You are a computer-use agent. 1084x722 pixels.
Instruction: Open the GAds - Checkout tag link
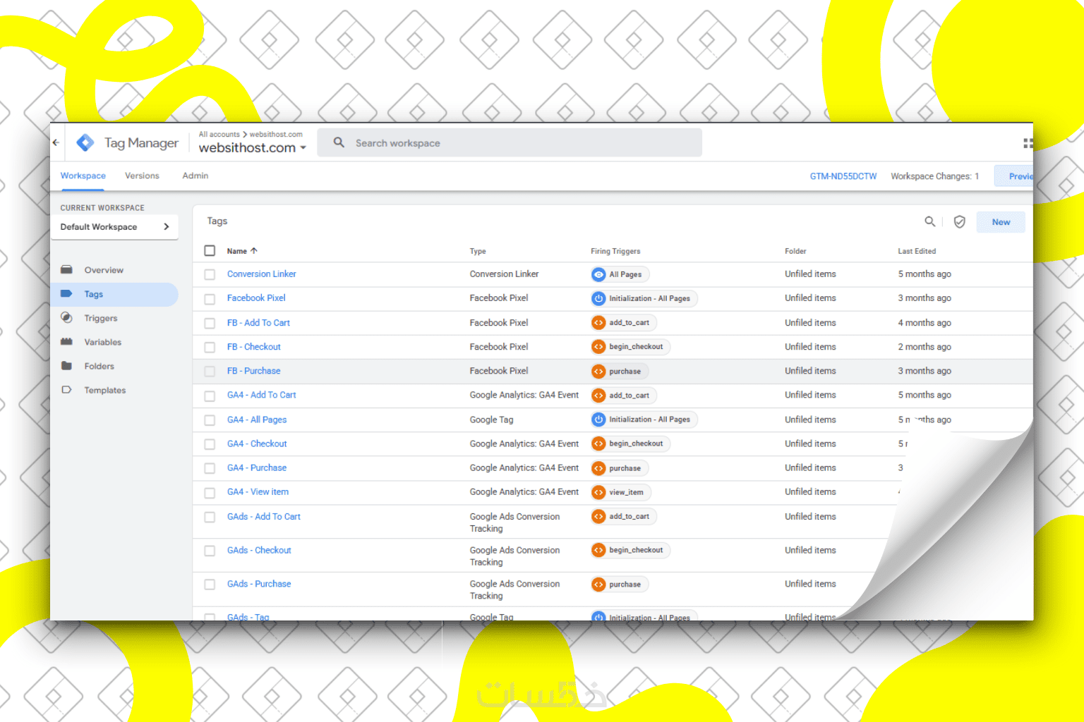[x=259, y=550]
